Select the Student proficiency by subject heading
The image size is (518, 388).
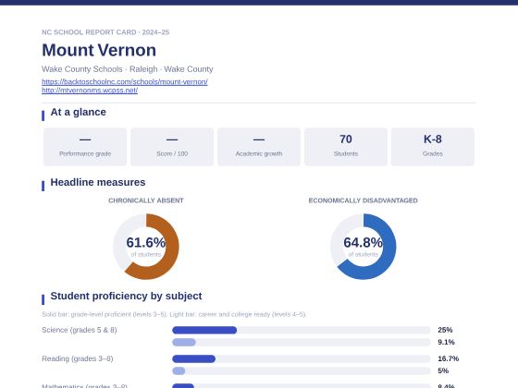click(126, 296)
